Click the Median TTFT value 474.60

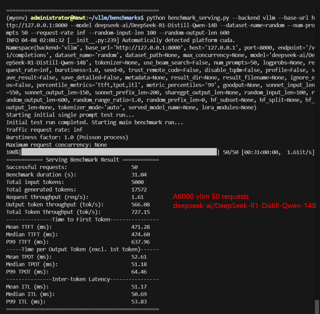coord(140,235)
